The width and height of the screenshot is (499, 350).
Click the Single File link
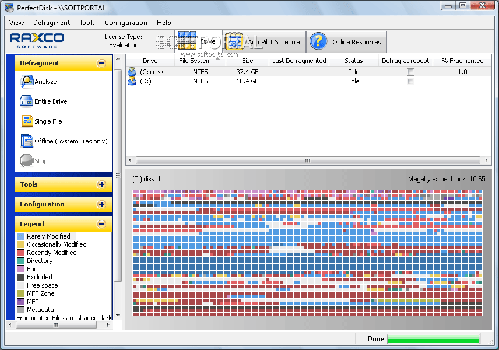pos(48,121)
